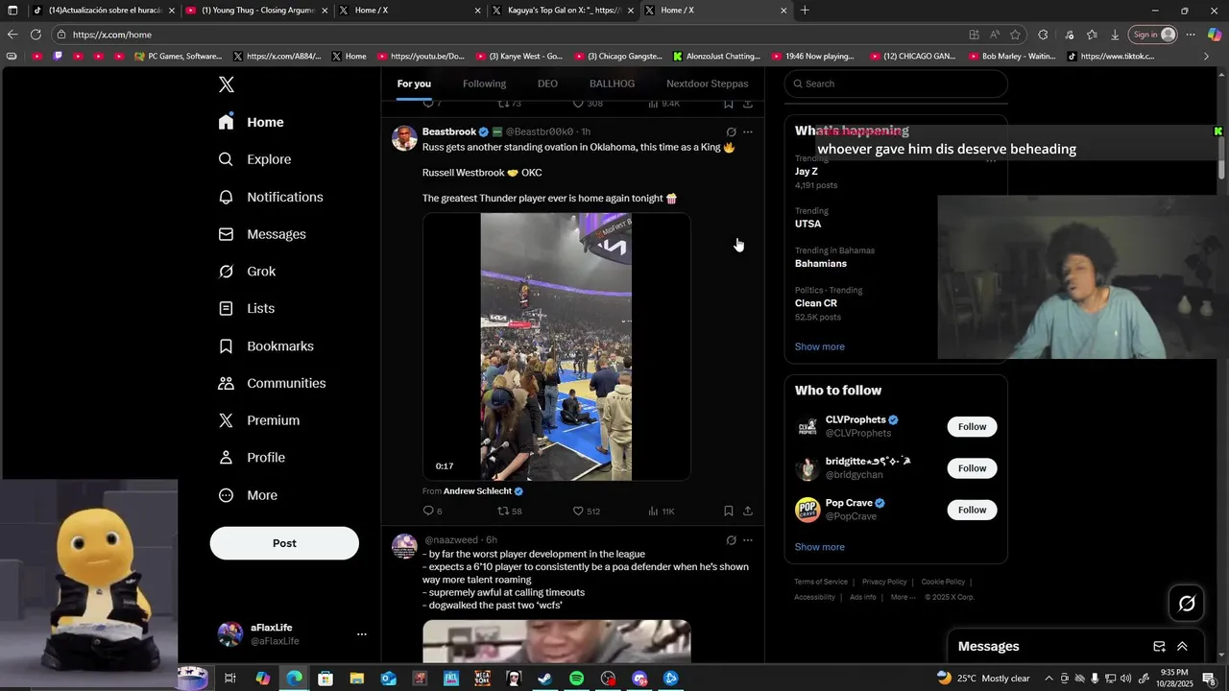This screenshot has height=691, width=1229.
Task: Open floating Grok button at bottom right
Action: point(1187,604)
